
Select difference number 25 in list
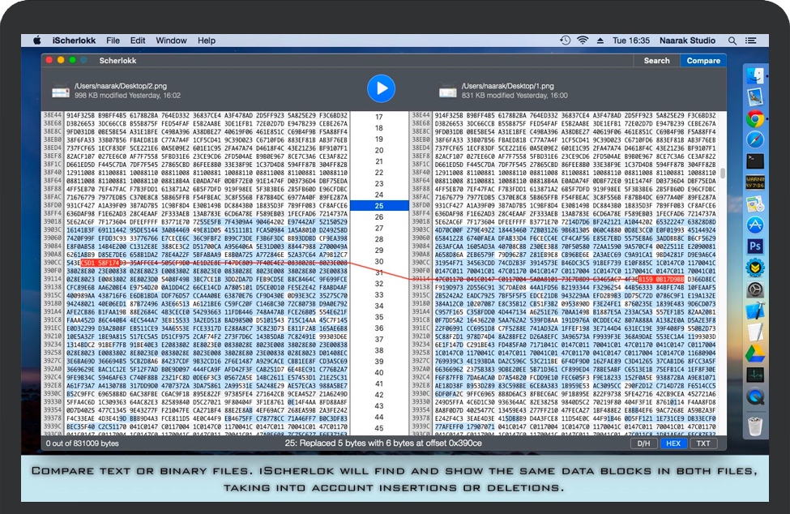[x=379, y=206]
